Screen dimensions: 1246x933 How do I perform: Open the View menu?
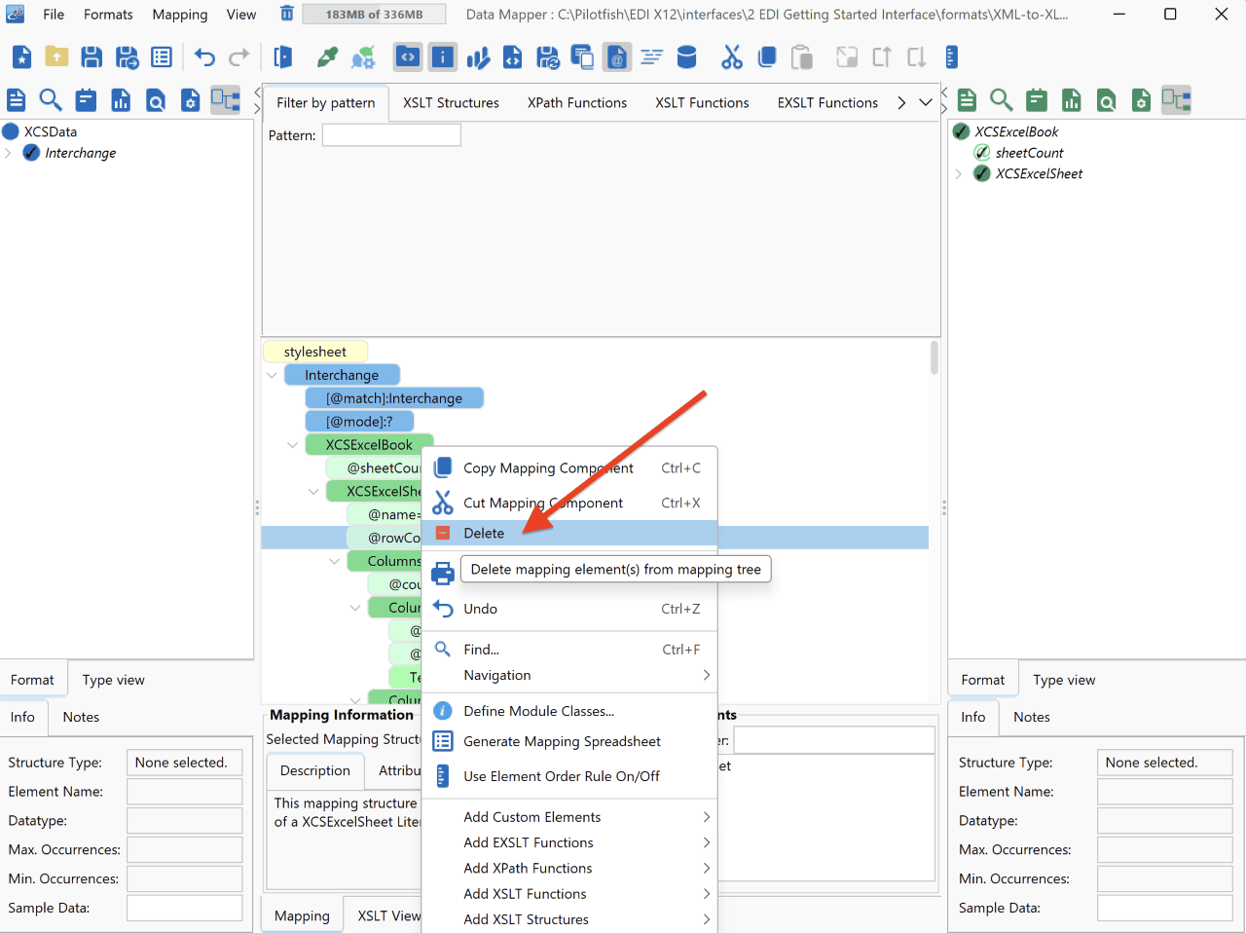[241, 15]
